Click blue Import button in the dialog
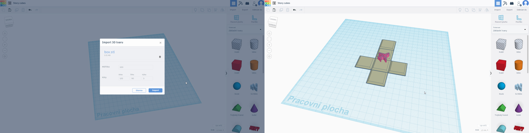The width and height of the screenshot is (529, 133). (155, 90)
